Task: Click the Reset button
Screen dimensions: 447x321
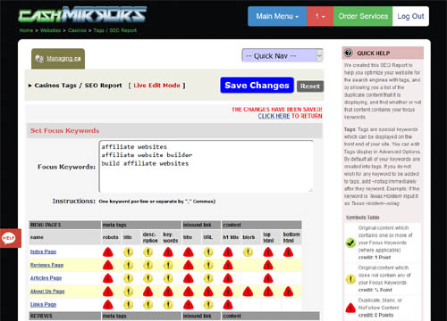Action: 310,86
